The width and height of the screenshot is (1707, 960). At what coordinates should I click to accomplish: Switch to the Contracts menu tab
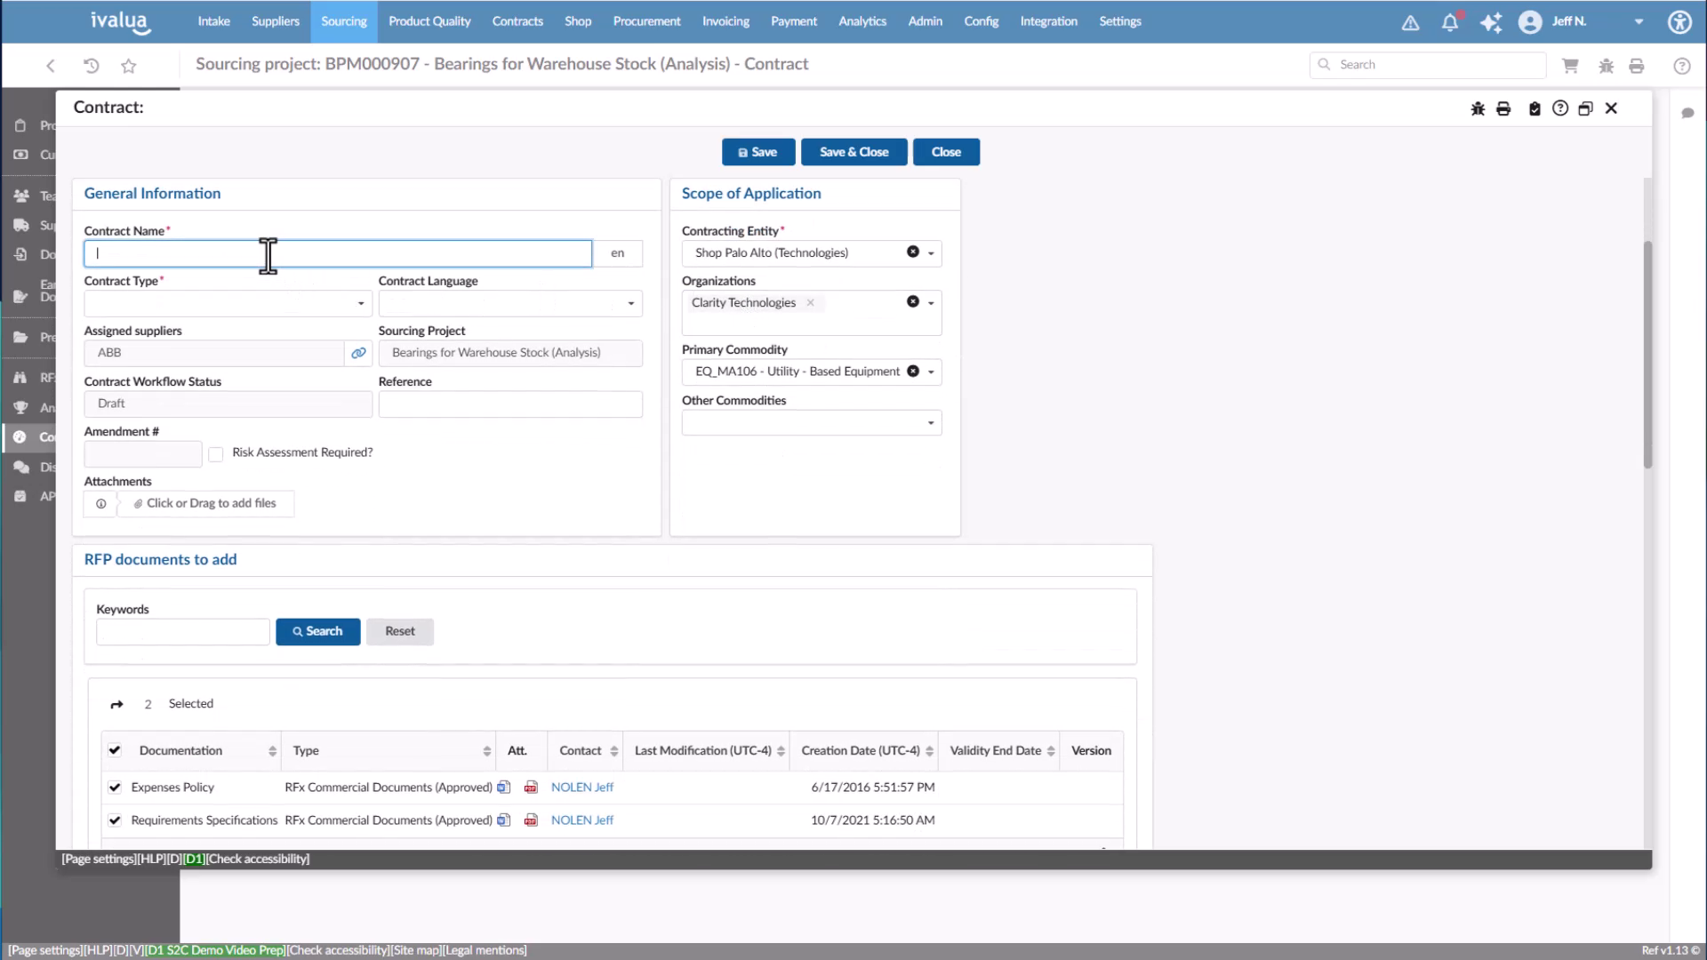point(517,20)
